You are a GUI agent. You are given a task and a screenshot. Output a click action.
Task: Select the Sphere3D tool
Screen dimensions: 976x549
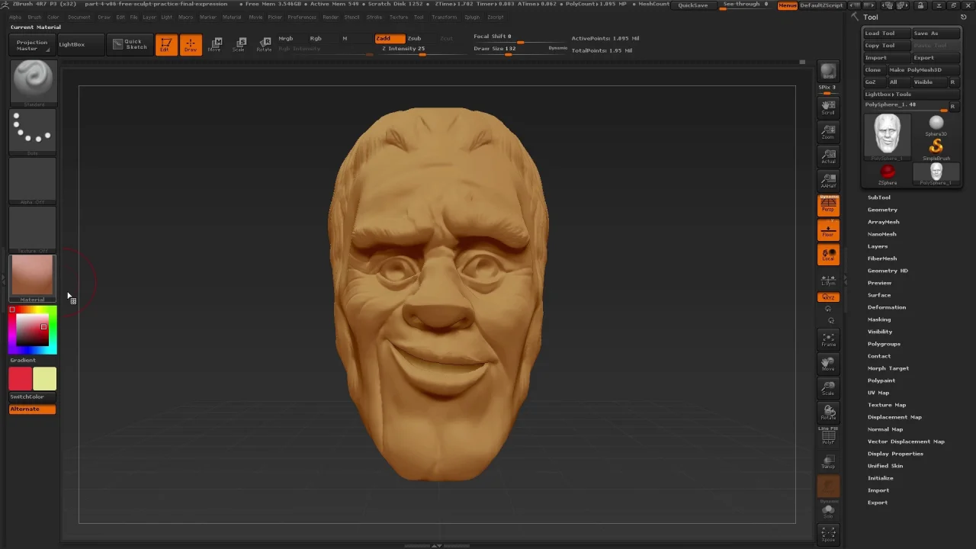[936, 125]
